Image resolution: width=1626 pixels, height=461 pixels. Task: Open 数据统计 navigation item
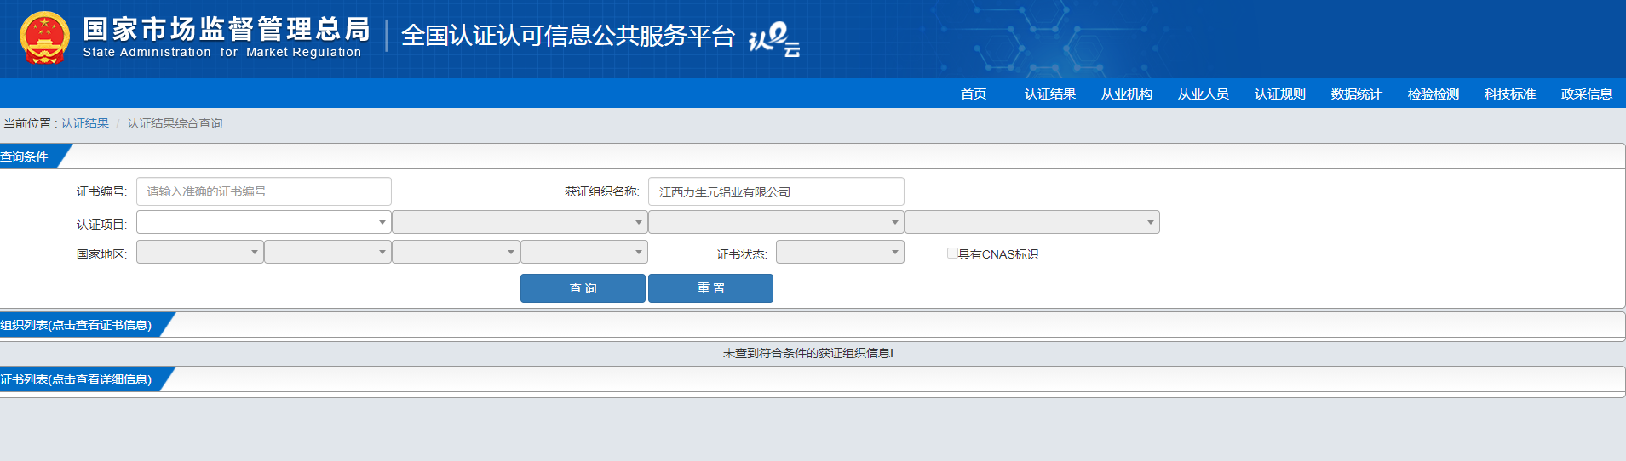point(1357,94)
